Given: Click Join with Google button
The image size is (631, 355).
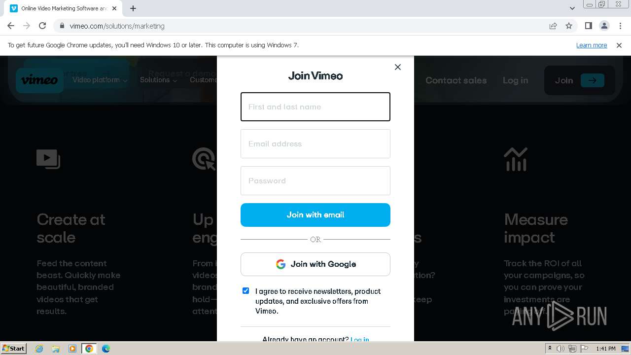Looking at the screenshot, I should 315,264.
